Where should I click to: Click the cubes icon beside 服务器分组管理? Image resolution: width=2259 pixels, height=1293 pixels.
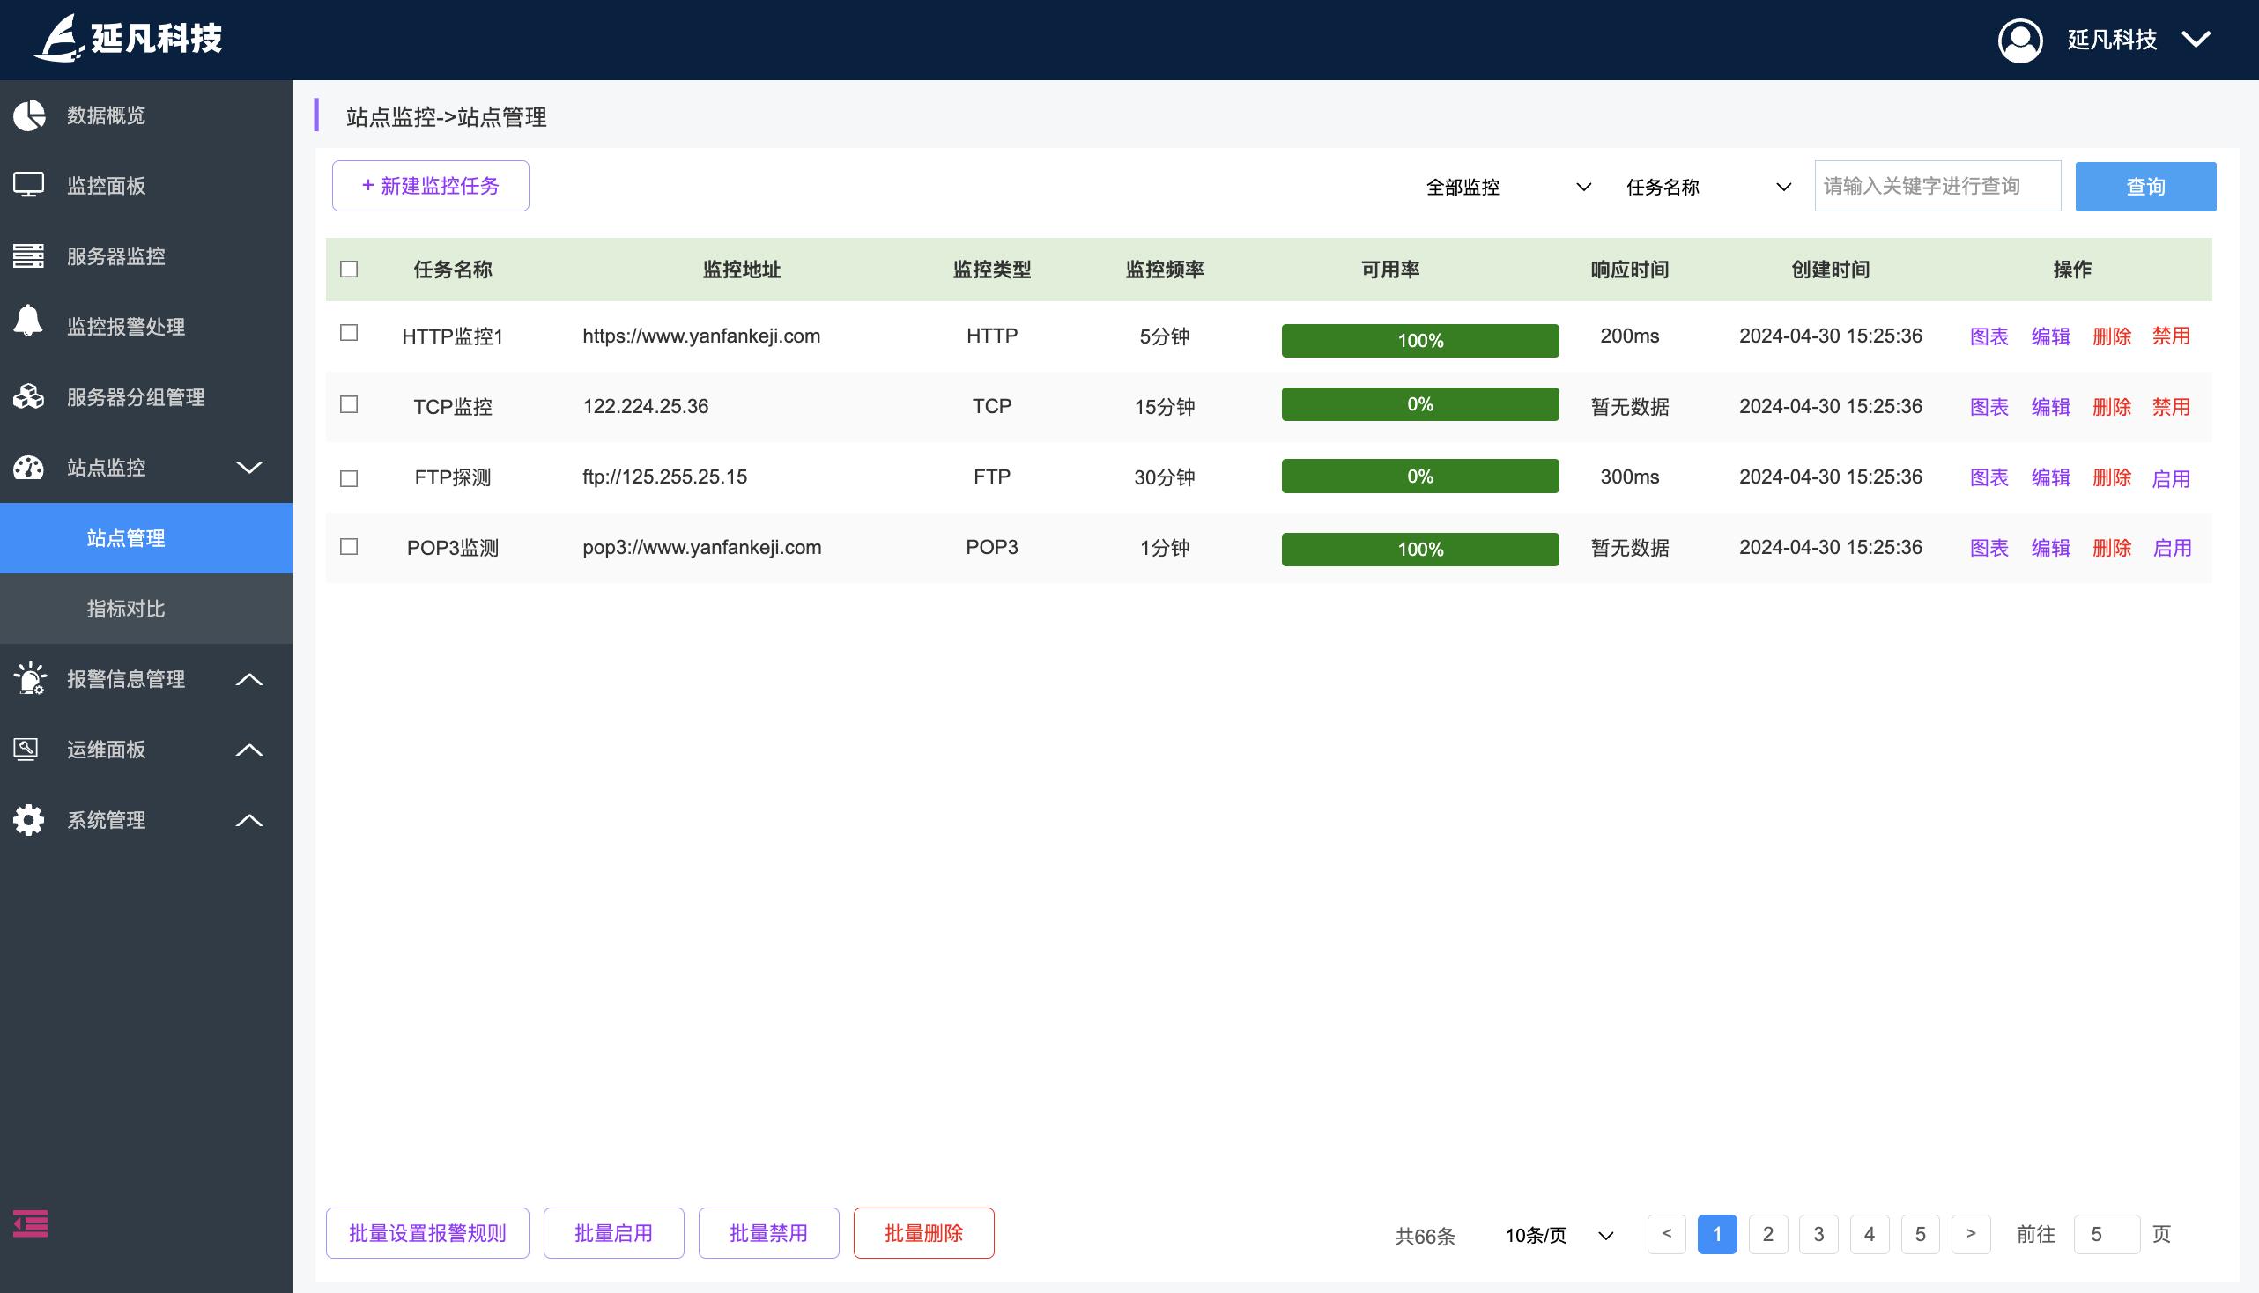[x=28, y=396]
